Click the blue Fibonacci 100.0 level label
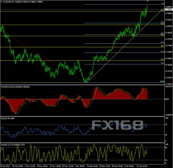The width and height of the screenshot is (173, 168). tap(162, 81)
